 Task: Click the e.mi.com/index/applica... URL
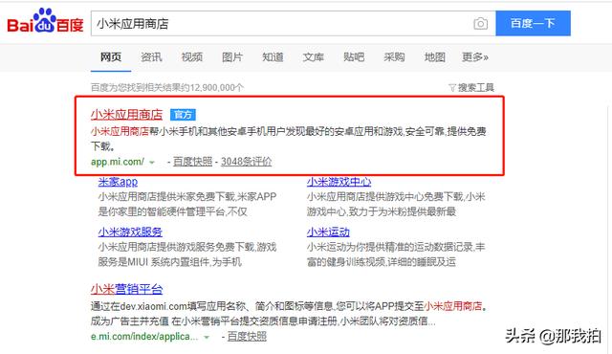(x=144, y=337)
